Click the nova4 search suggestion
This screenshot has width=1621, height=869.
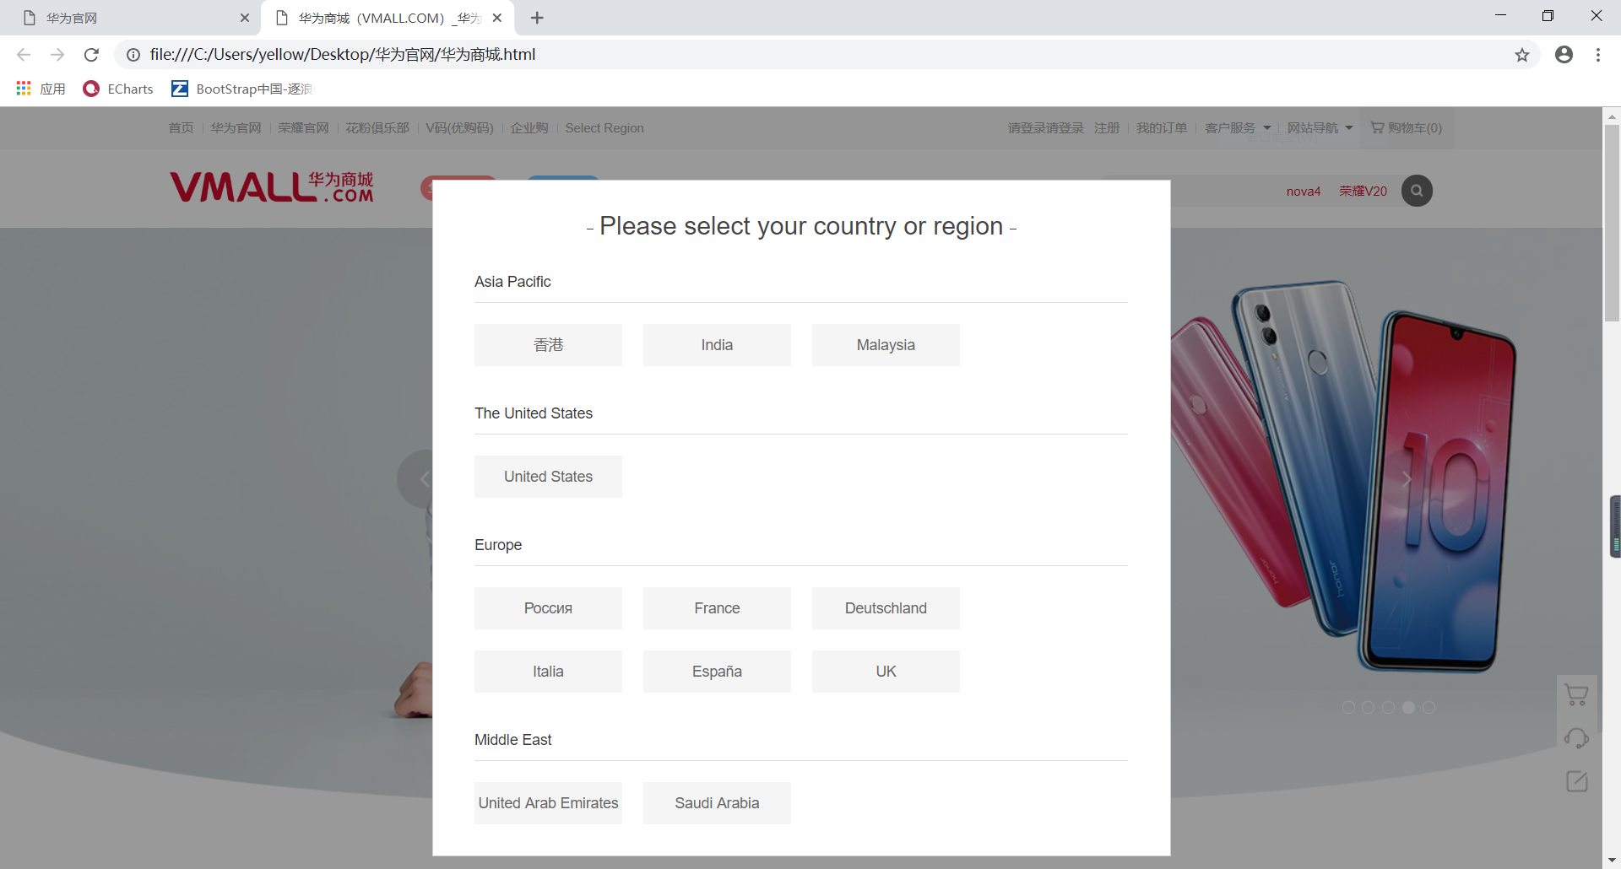point(1303,192)
